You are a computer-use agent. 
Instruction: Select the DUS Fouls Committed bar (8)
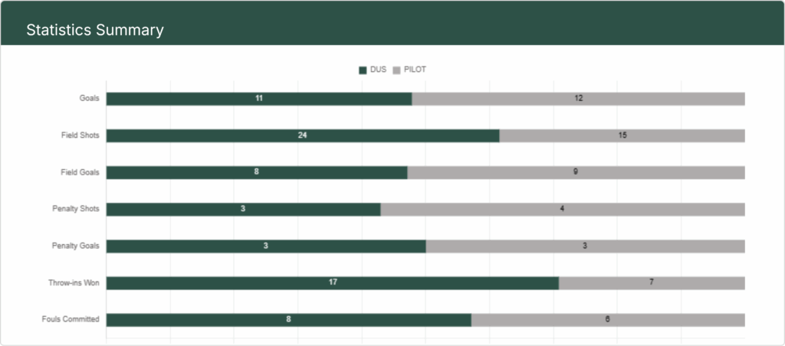[x=288, y=320]
